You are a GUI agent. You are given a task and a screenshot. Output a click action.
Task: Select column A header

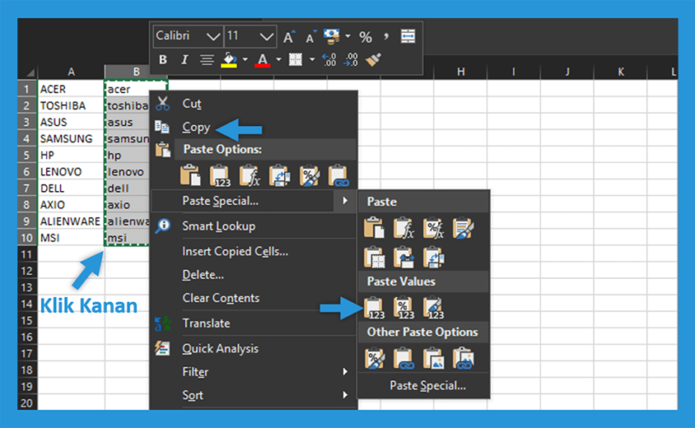[71, 72]
